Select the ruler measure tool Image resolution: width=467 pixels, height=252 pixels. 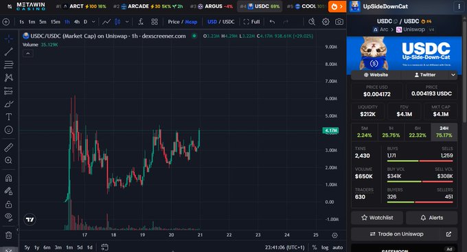tap(9, 148)
